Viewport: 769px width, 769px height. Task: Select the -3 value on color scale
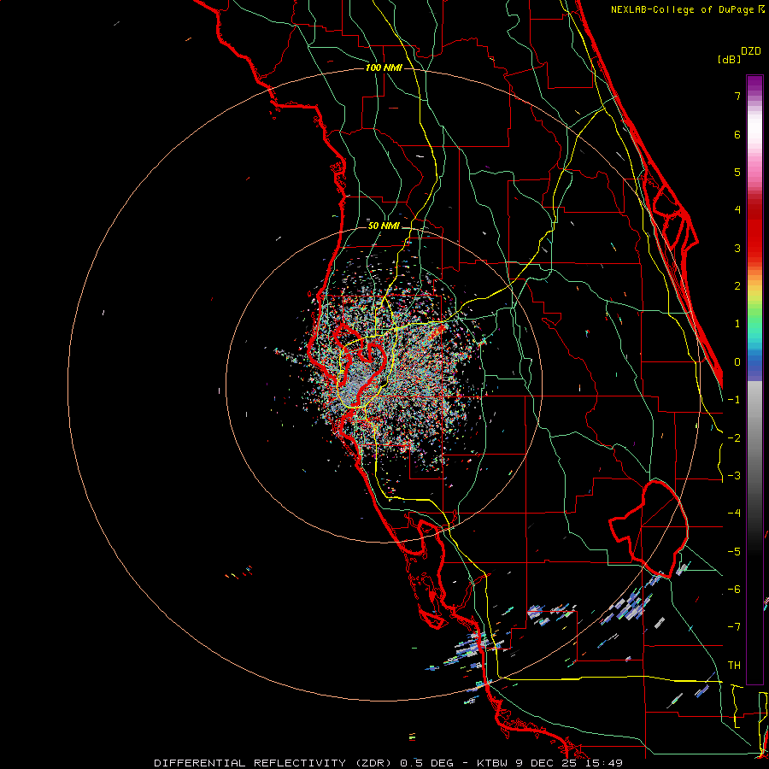tap(734, 476)
